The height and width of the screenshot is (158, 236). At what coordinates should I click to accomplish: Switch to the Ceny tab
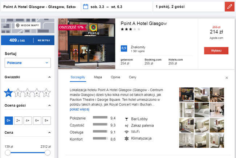[x=133, y=77]
